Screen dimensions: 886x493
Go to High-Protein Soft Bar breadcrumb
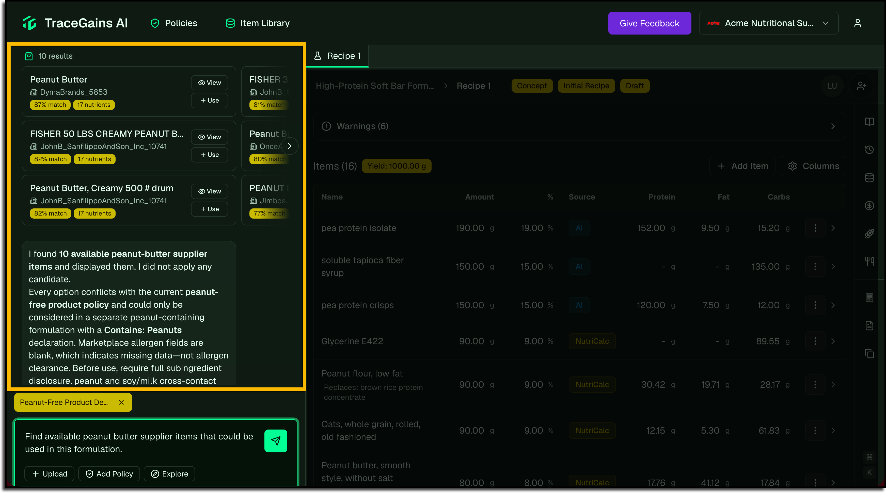click(x=375, y=86)
